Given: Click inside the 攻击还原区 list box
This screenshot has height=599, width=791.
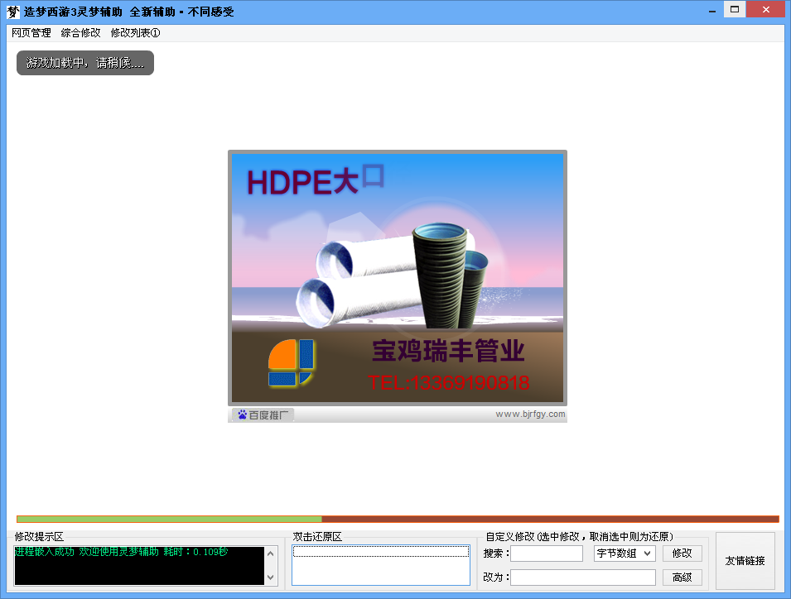Looking at the screenshot, I should [381, 565].
